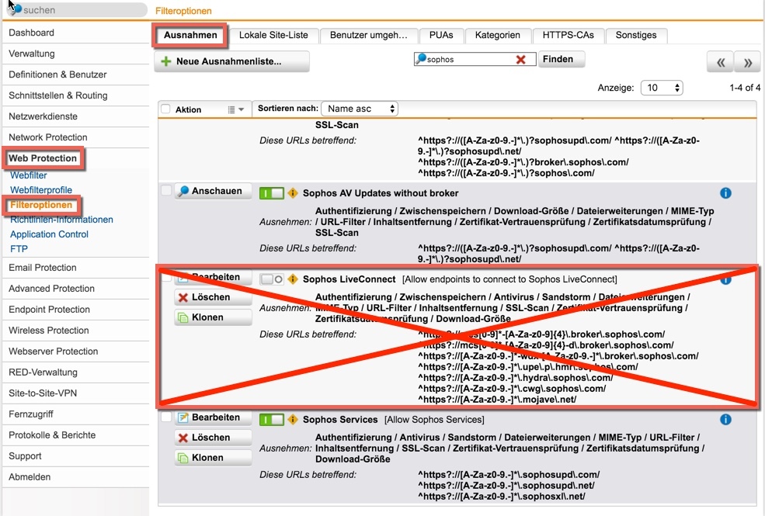Open the Webfilter submenu link
Viewport: 765px width, 516px height.
pos(28,175)
